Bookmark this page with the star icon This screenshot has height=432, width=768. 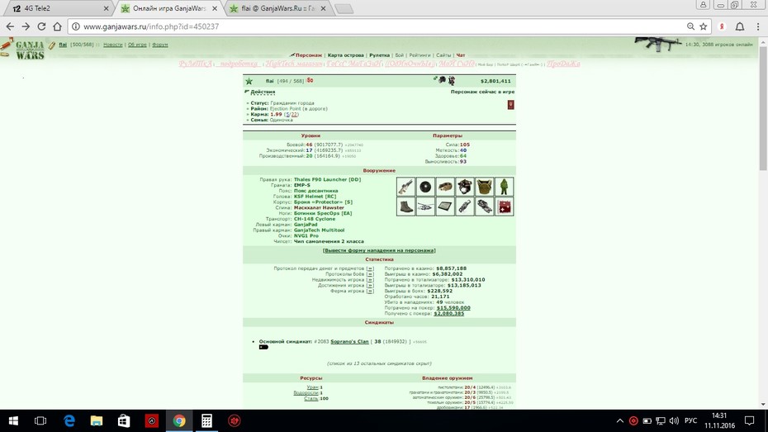704,26
